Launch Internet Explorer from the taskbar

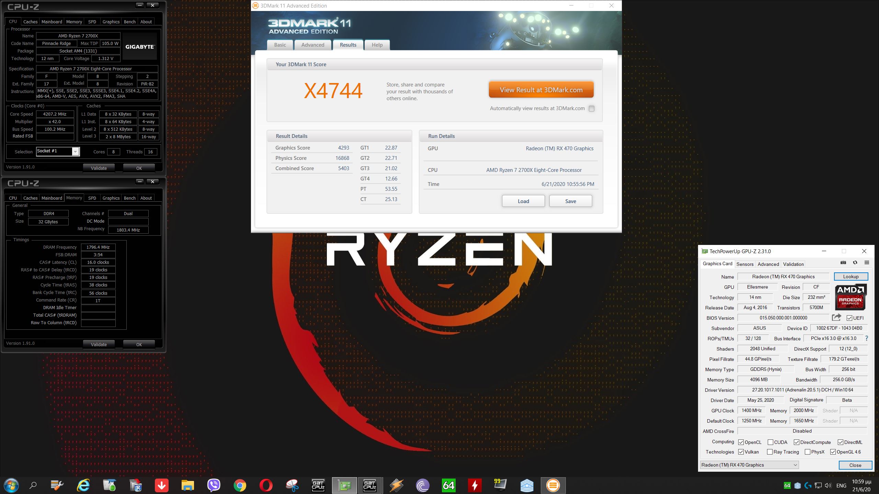pos(83,485)
